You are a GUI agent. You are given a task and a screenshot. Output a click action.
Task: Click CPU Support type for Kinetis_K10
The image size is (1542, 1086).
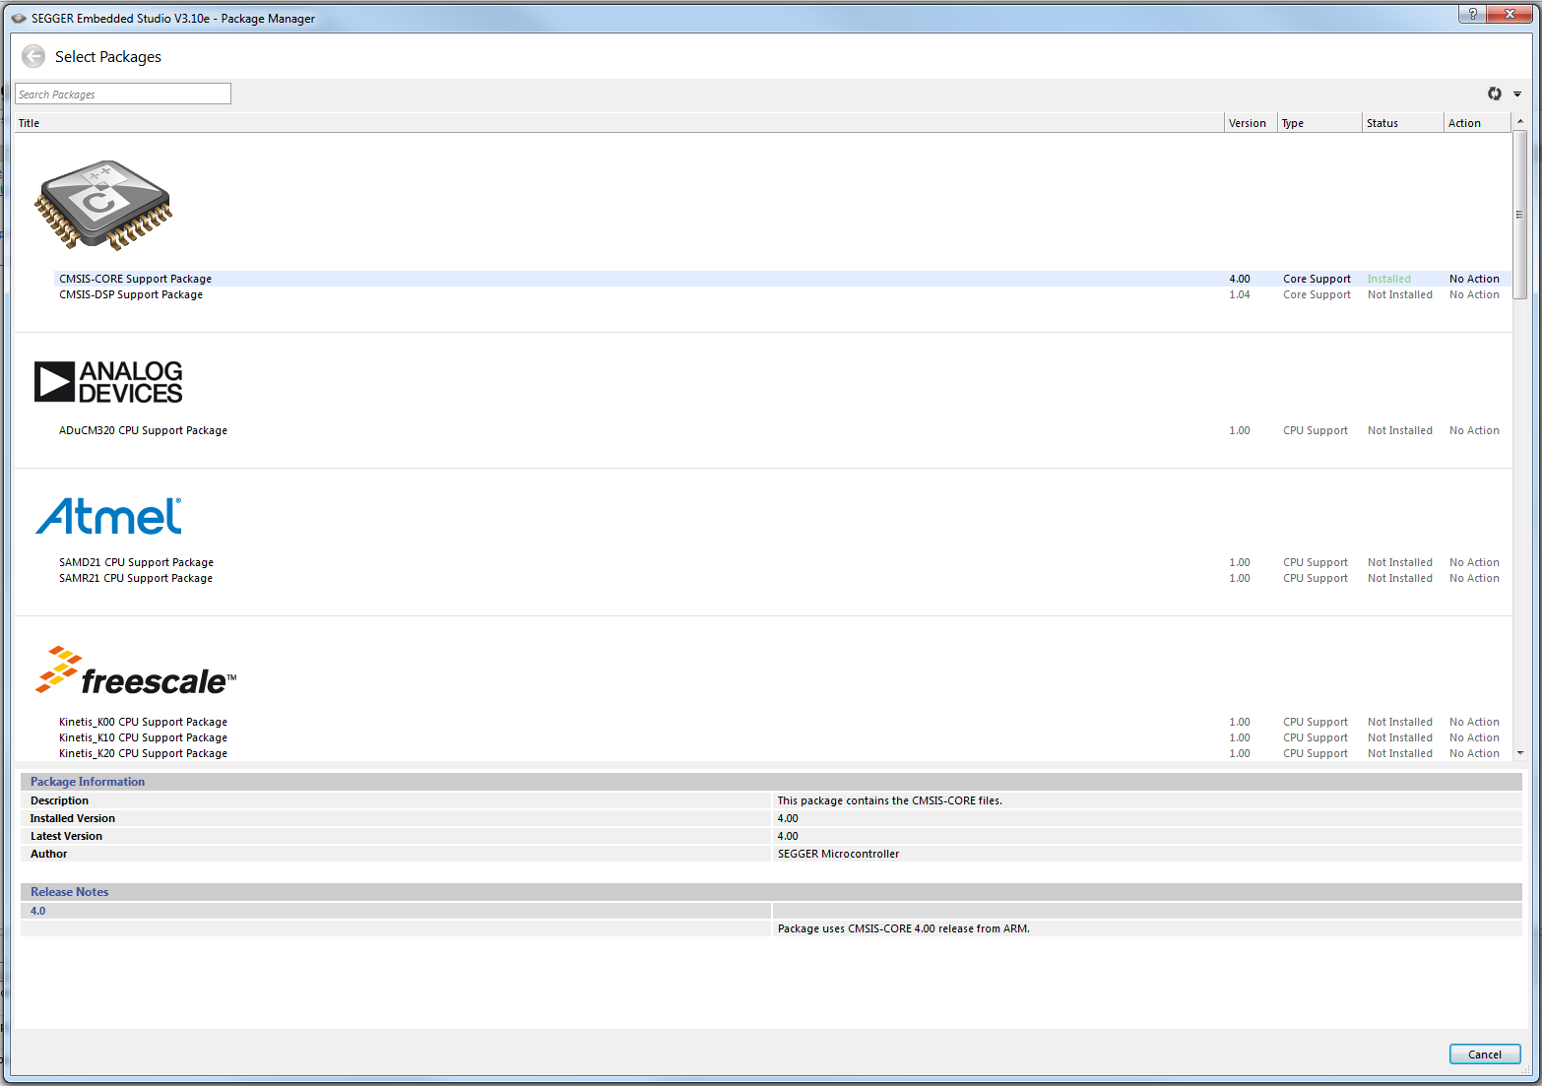1316,737
